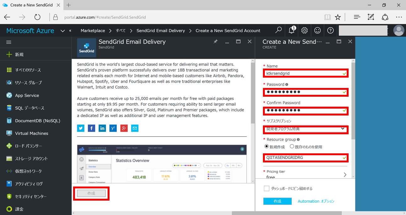Share on Facebook icon

[x=91, y=128]
